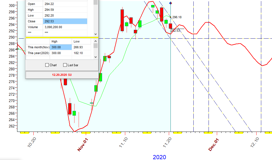Enable the Chart checkbox
The image size is (272, 160).
[47, 65]
